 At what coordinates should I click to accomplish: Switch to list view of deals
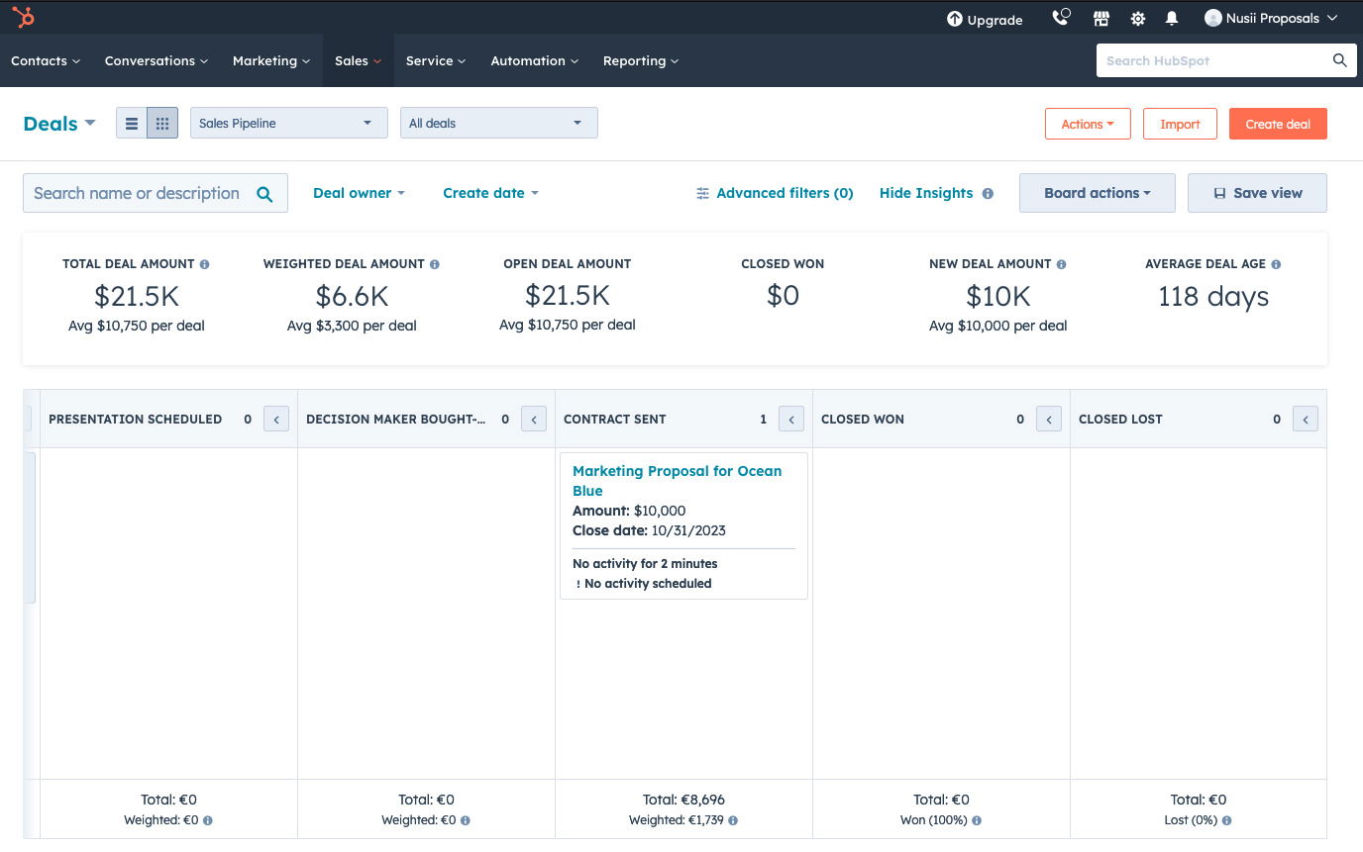(x=131, y=123)
